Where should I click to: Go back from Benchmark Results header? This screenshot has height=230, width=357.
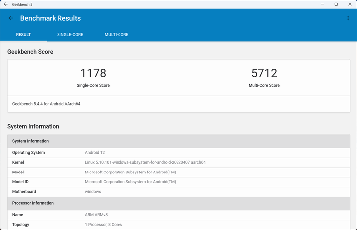pos(11,18)
